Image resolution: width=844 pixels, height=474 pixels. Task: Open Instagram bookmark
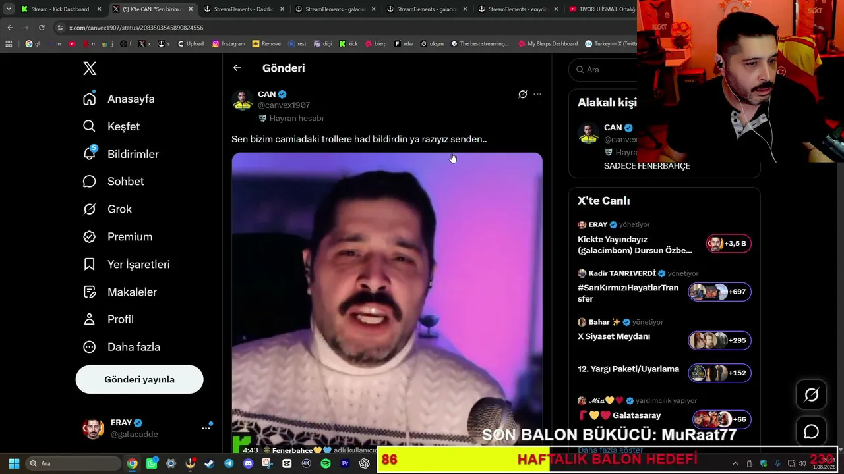[229, 44]
